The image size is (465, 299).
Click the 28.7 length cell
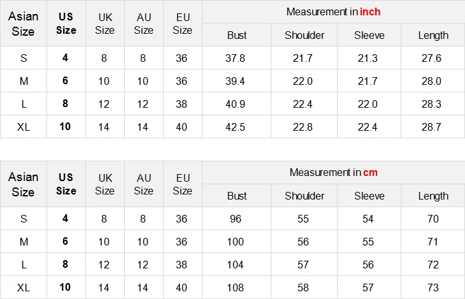click(x=433, y=127)
